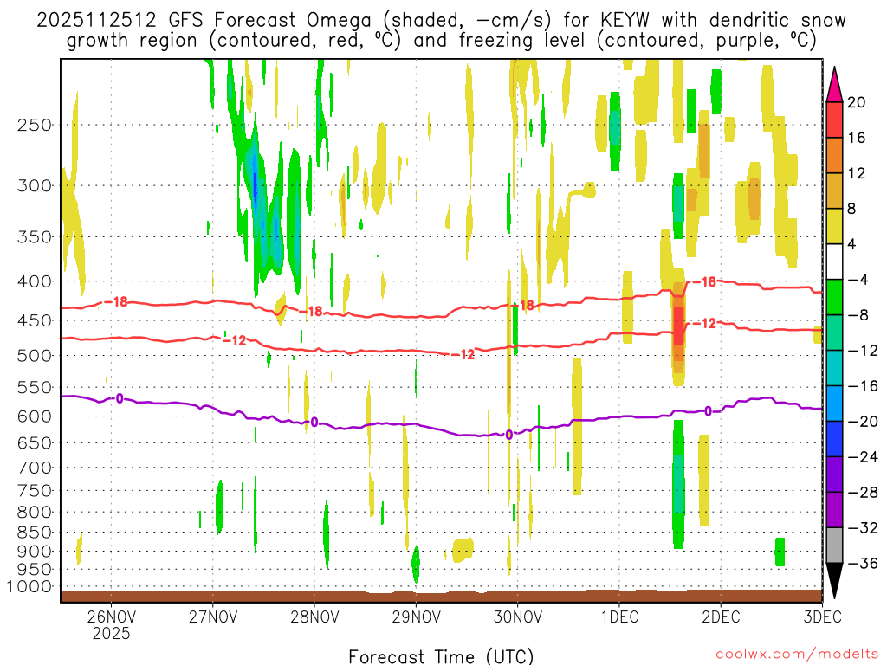Click the colorbar tick value 20
Viewport: 887px width, 665px height.
click(x=857, y=102)
